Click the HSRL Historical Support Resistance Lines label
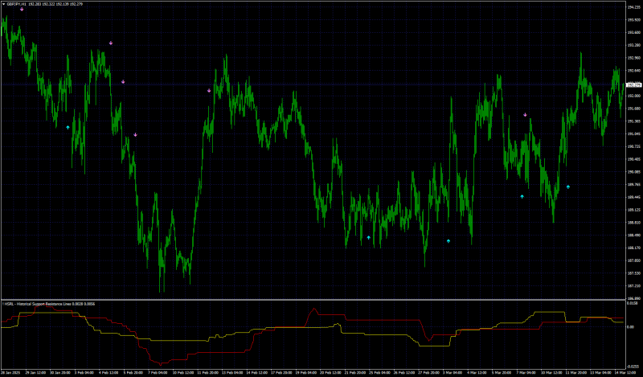 [x=48, y=304]
